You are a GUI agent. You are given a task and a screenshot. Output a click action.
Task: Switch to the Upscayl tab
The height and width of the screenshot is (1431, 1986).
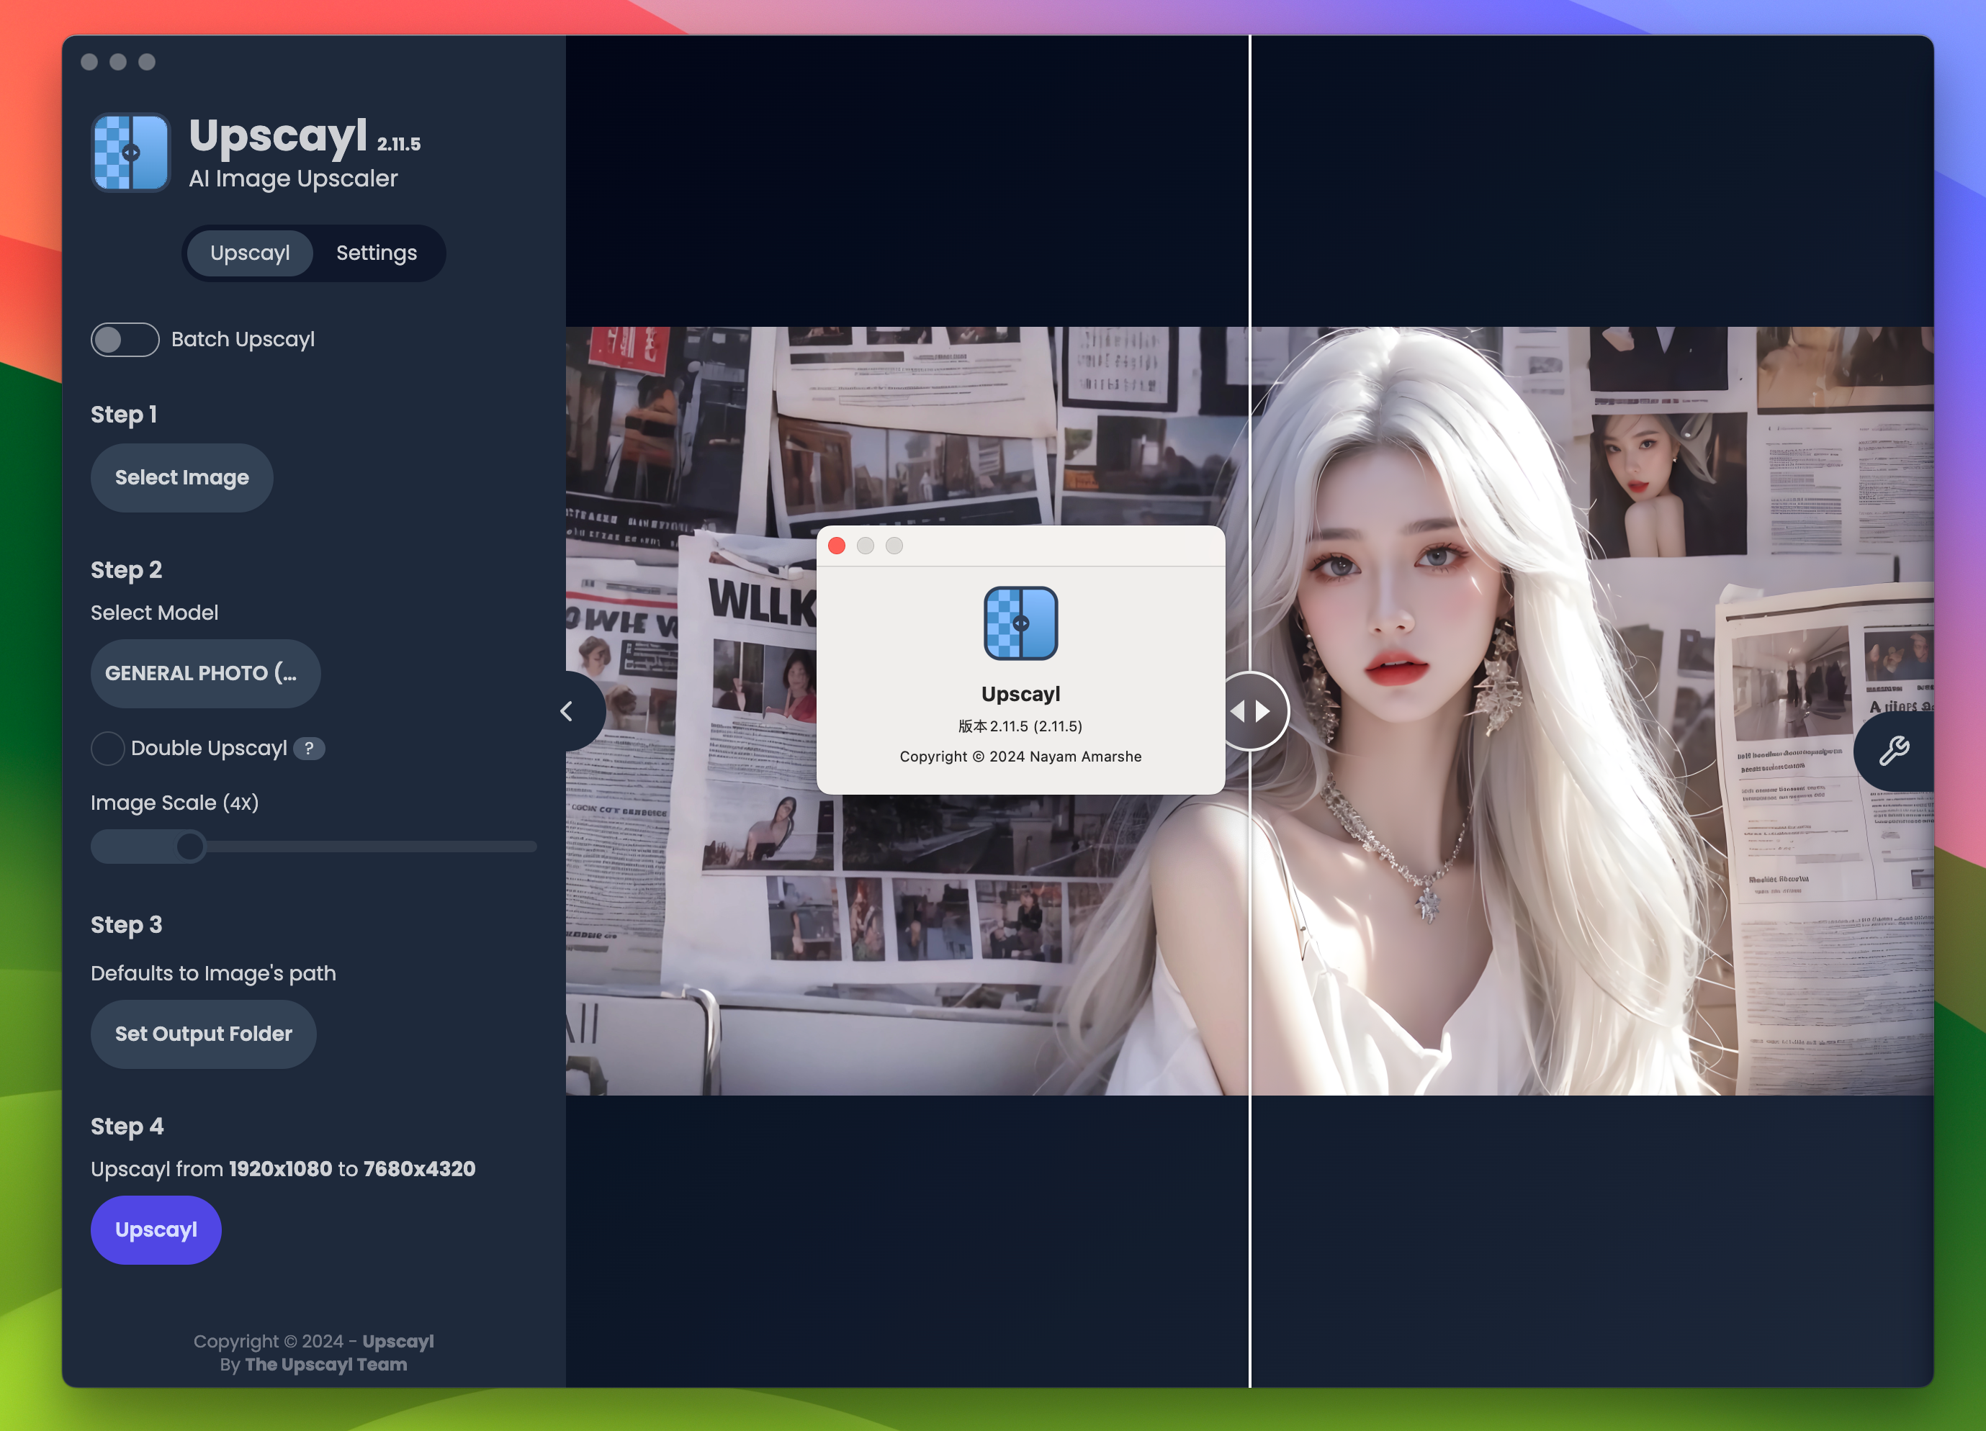click(x=250, y=251)
